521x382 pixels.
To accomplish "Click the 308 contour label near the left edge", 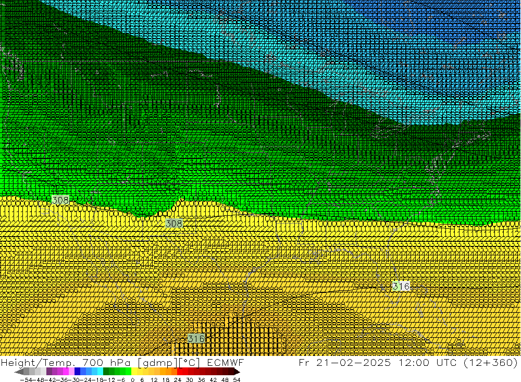I will point(60,200).
